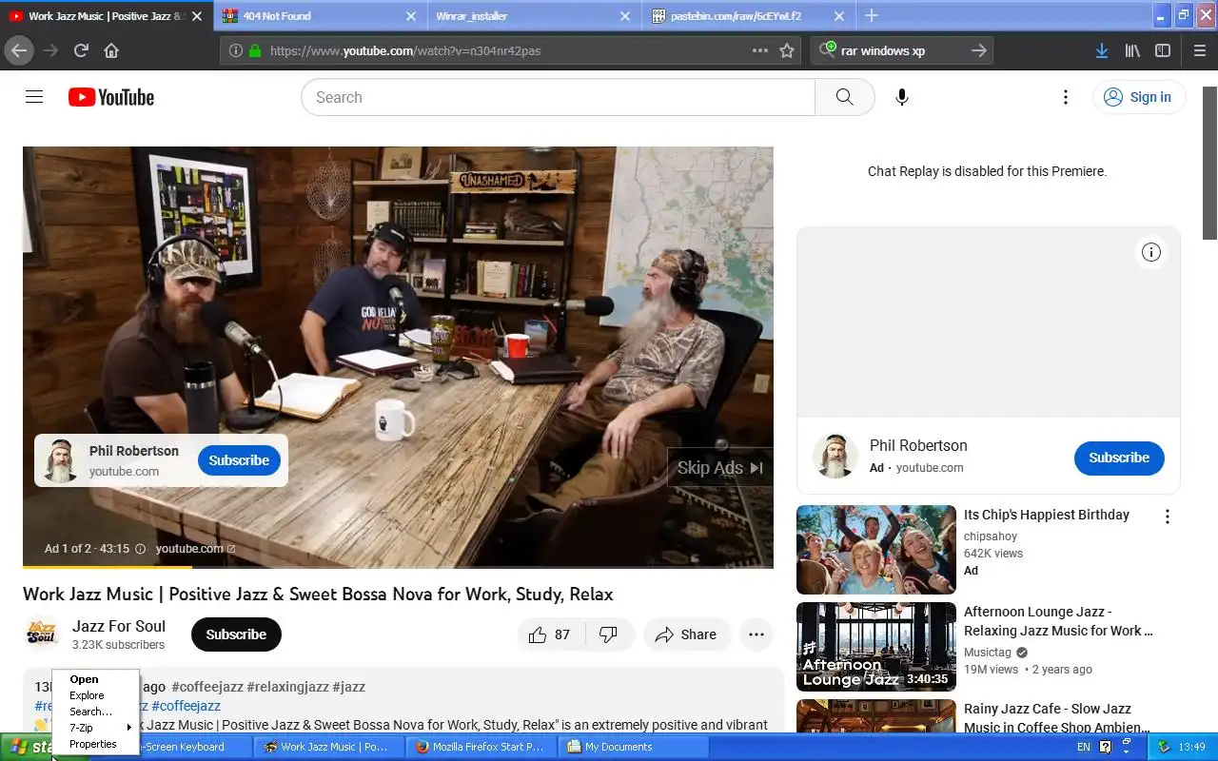This screenshot has height=761, width=1218.
Task: Reload the current page
Action: pyautogui.click(x=81, y=50)
